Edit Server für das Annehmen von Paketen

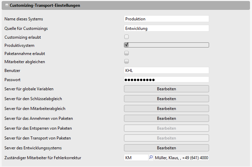166,118
